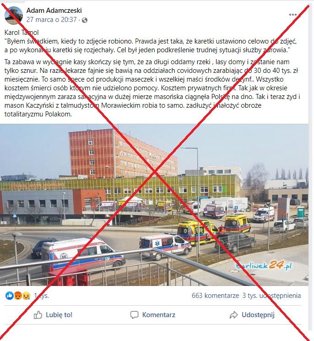Open the angry reaction emoji
The height and width of the screenshot is (341, 314).
point(18,296)
